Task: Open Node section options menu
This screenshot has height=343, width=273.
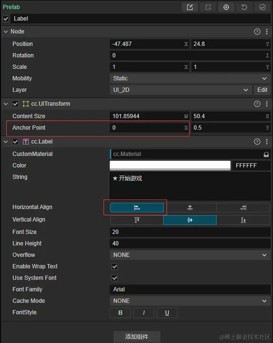Action: (x=267, y=32)
